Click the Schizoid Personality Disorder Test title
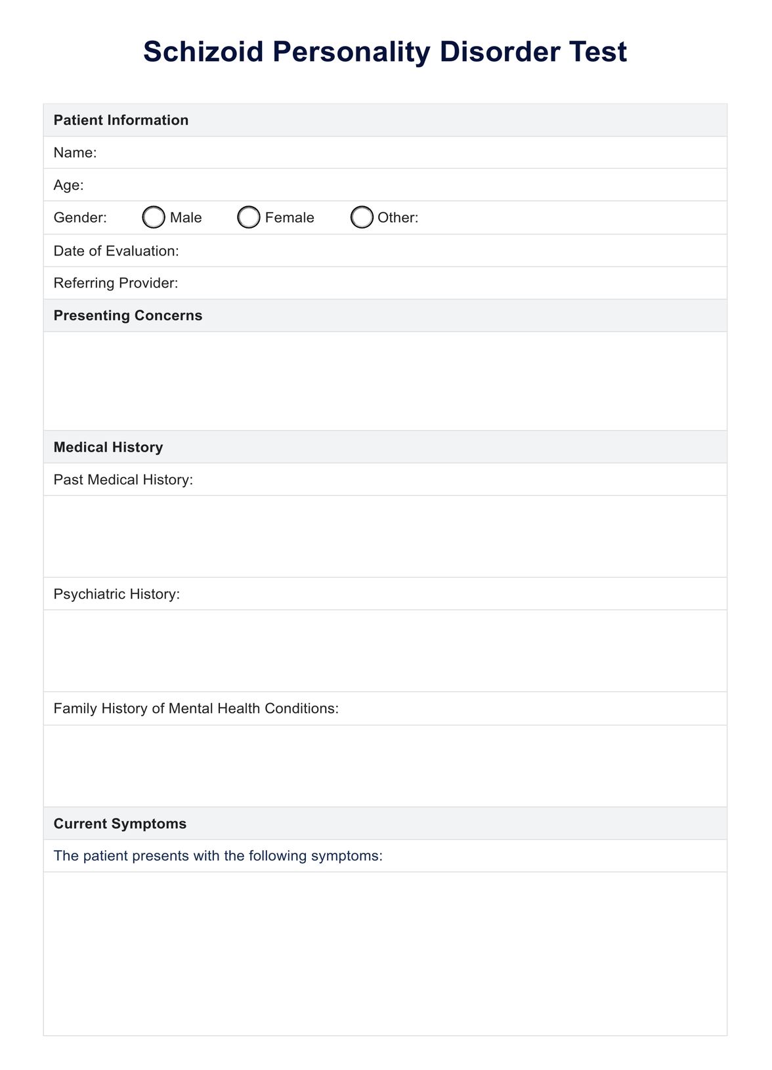The height and width of the screenshot is (1070, 772). pyautogui.click(x=385, y=52)
